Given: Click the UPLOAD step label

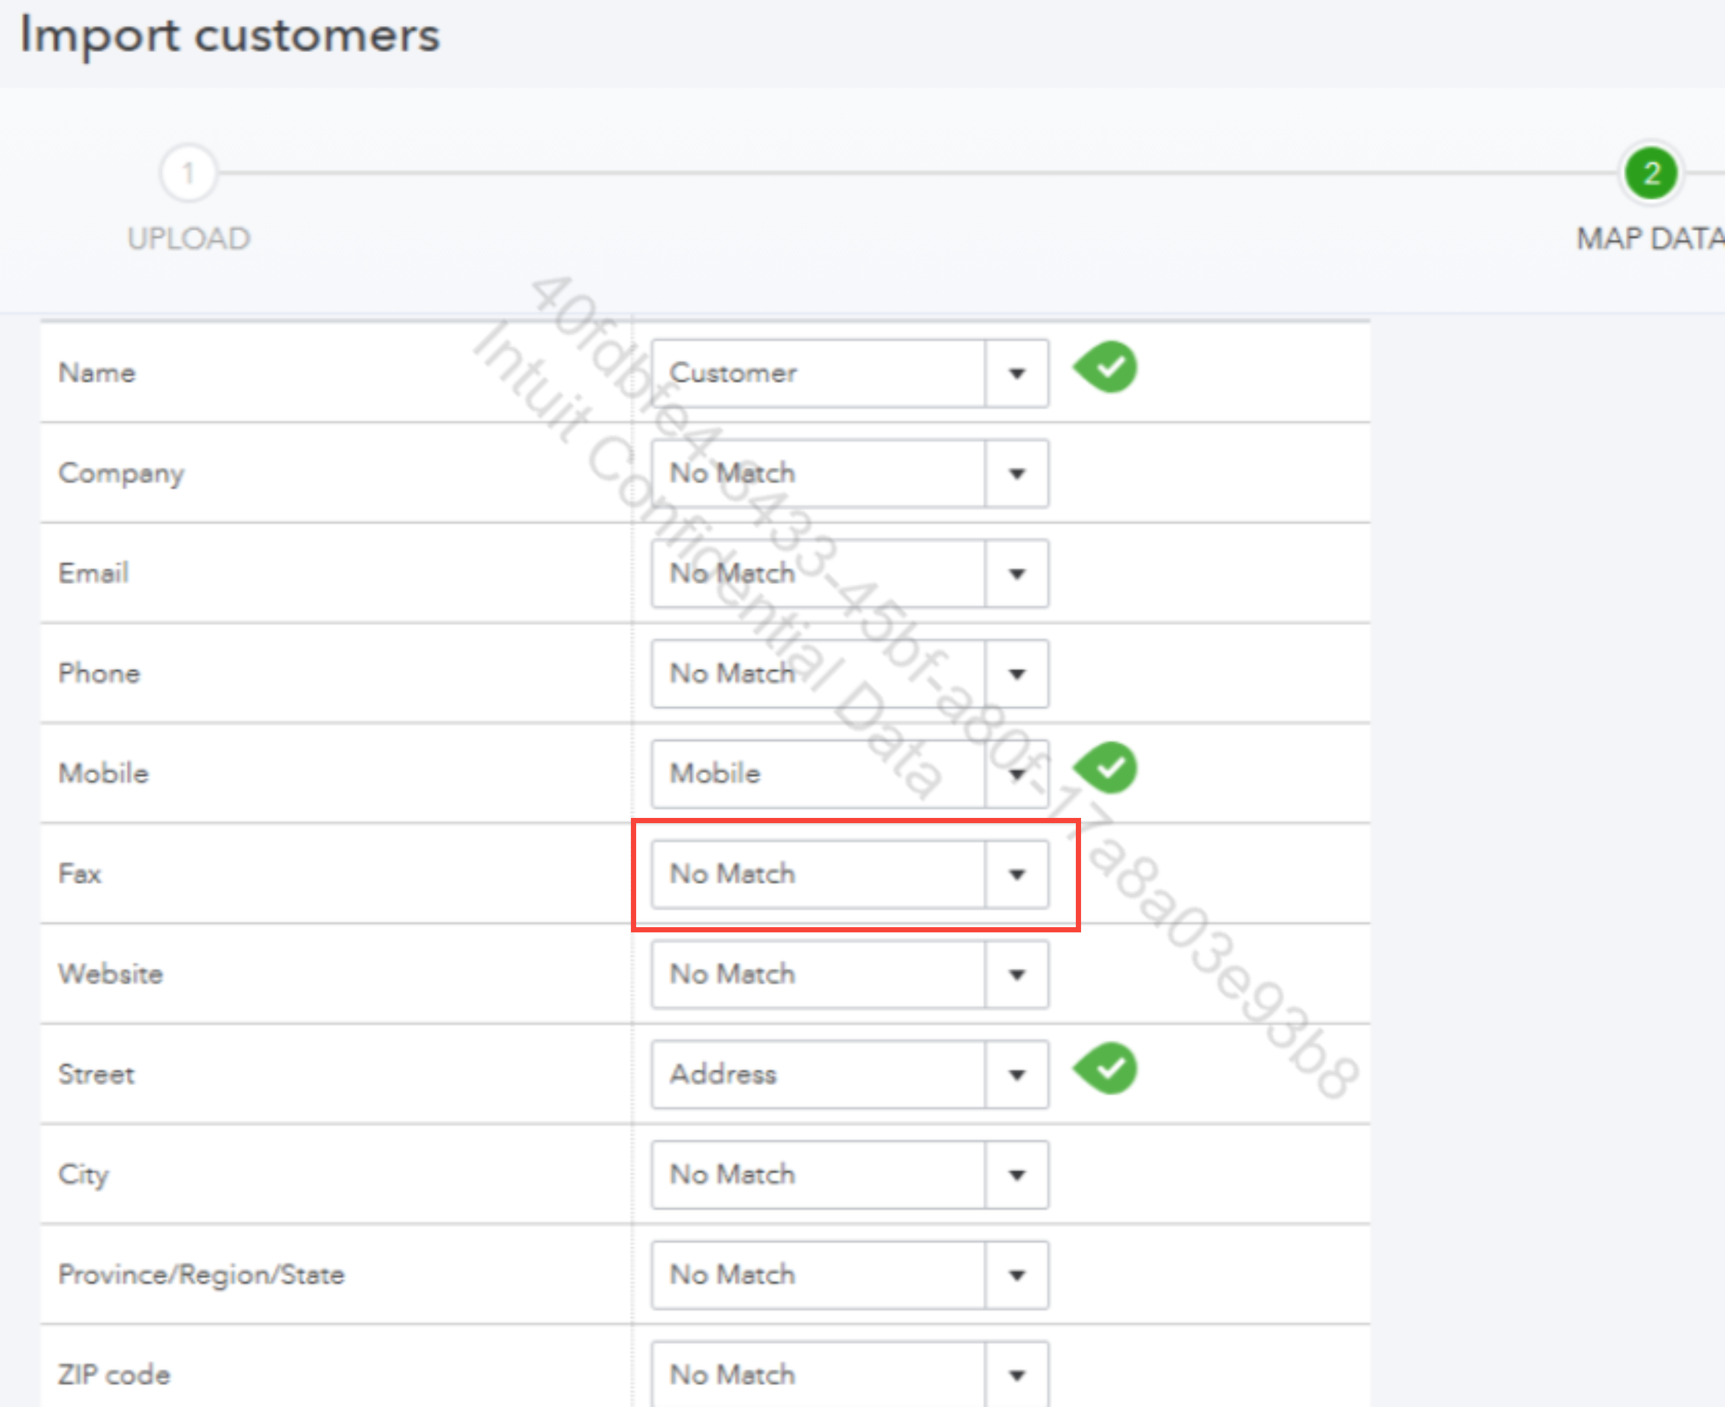Looking at the screenshot, I should [188, 239].
